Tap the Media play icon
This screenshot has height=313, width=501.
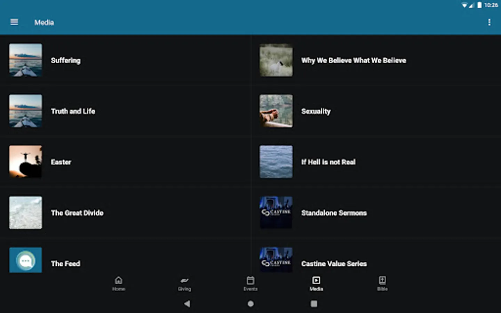[316, 280]
